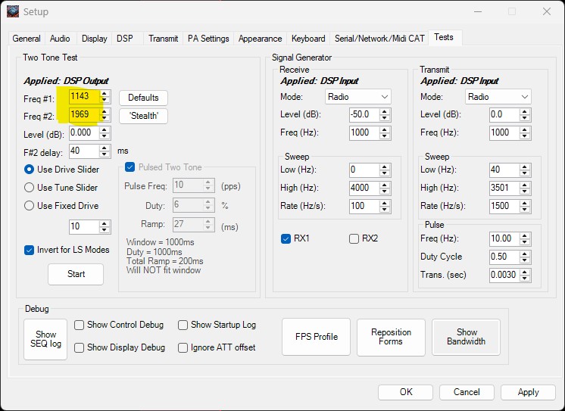
Task: Click the Show Bandwidth button
Action: [466, 337]
